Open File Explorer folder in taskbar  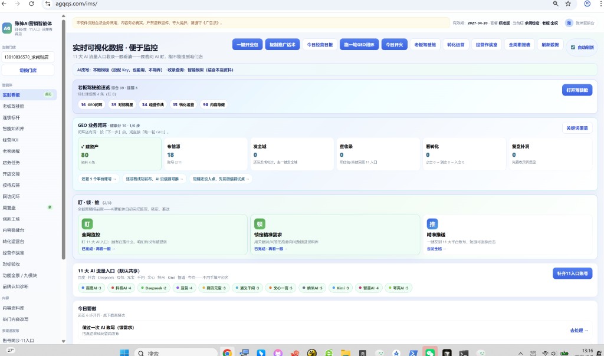pyautogui.click(x=346, y=352)
